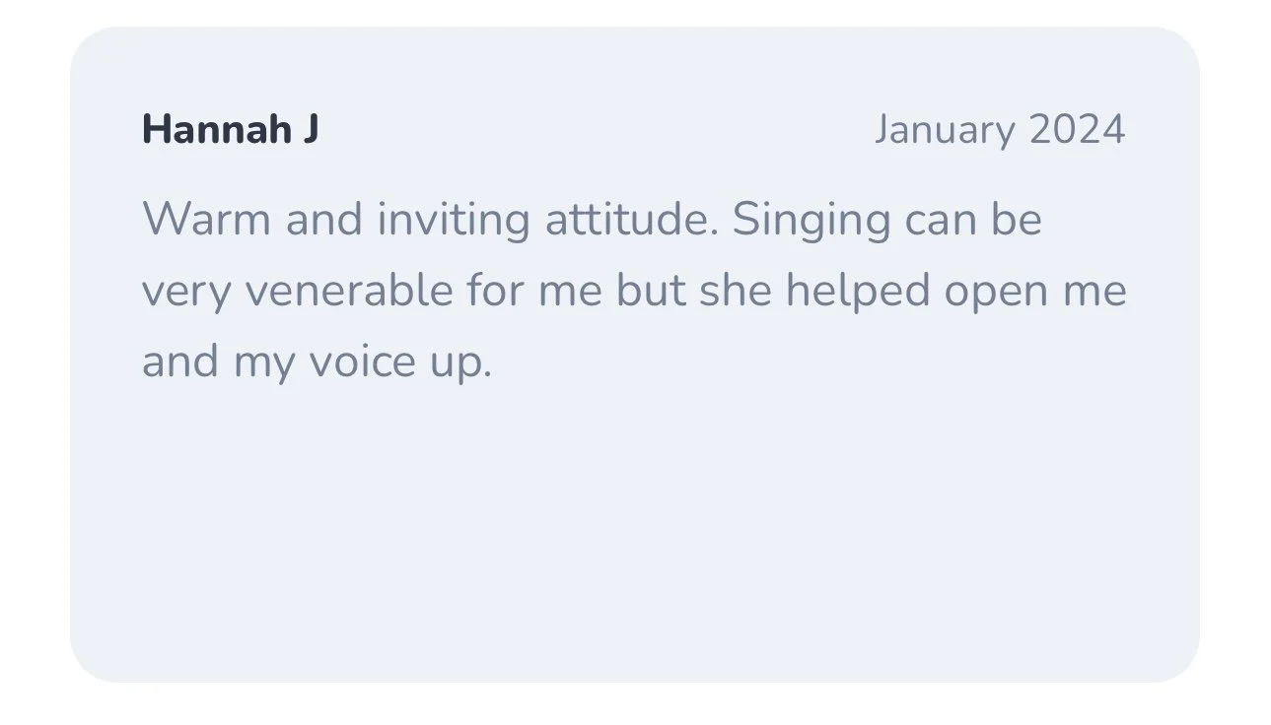Click the year 2024 in the date

[1077, 130]
